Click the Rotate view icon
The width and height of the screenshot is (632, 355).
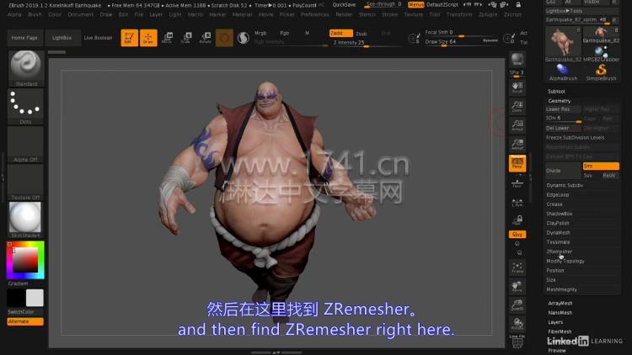517,325
